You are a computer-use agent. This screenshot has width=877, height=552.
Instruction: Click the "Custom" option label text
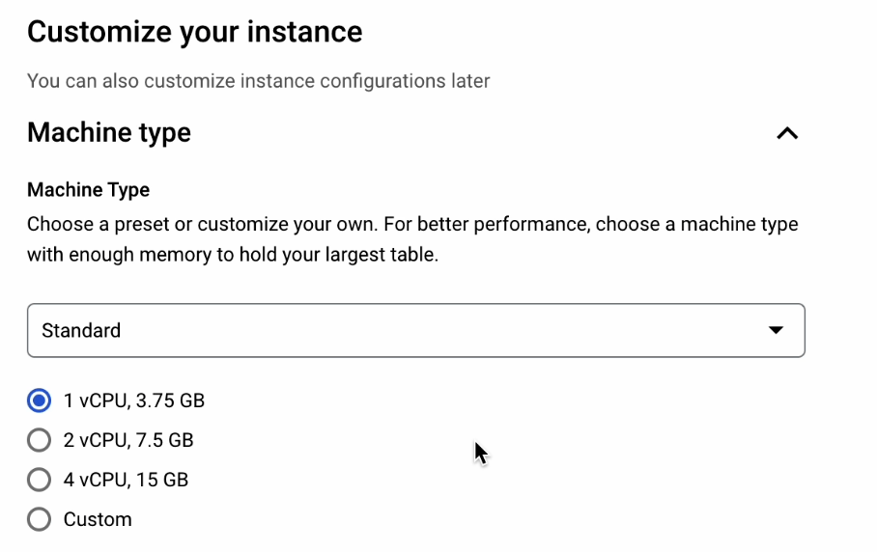pyautogui.click(x=98, y=519)
